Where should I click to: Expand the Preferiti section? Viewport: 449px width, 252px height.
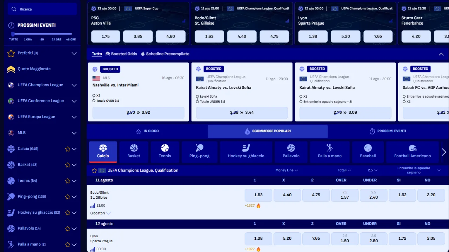74,53
